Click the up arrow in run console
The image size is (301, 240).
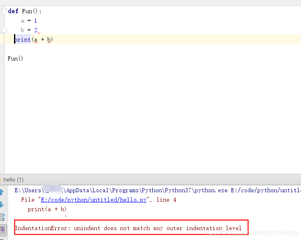click(2, 192)
